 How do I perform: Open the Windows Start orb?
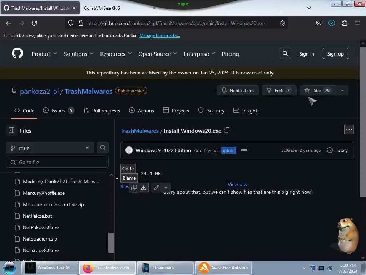[x=10, y=268]
